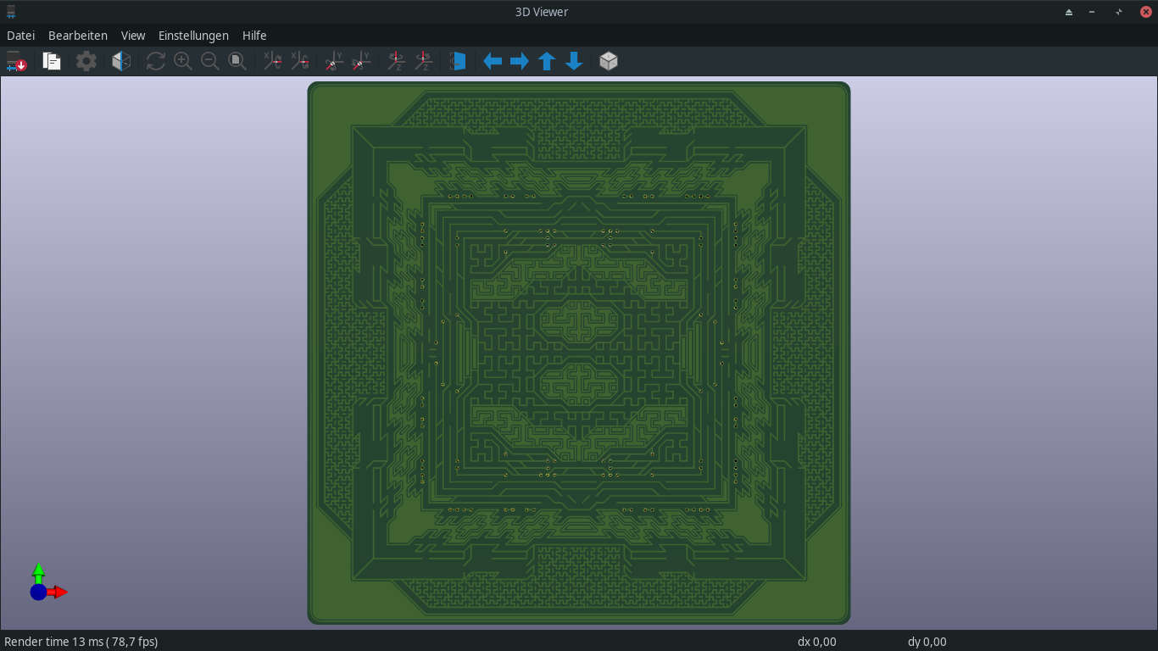The height and width of the screenshot is (651, 1158).
Task: Rotate Z clockwise using the toolbar icon
Action: pyautogui.click(x=396, y=61)
